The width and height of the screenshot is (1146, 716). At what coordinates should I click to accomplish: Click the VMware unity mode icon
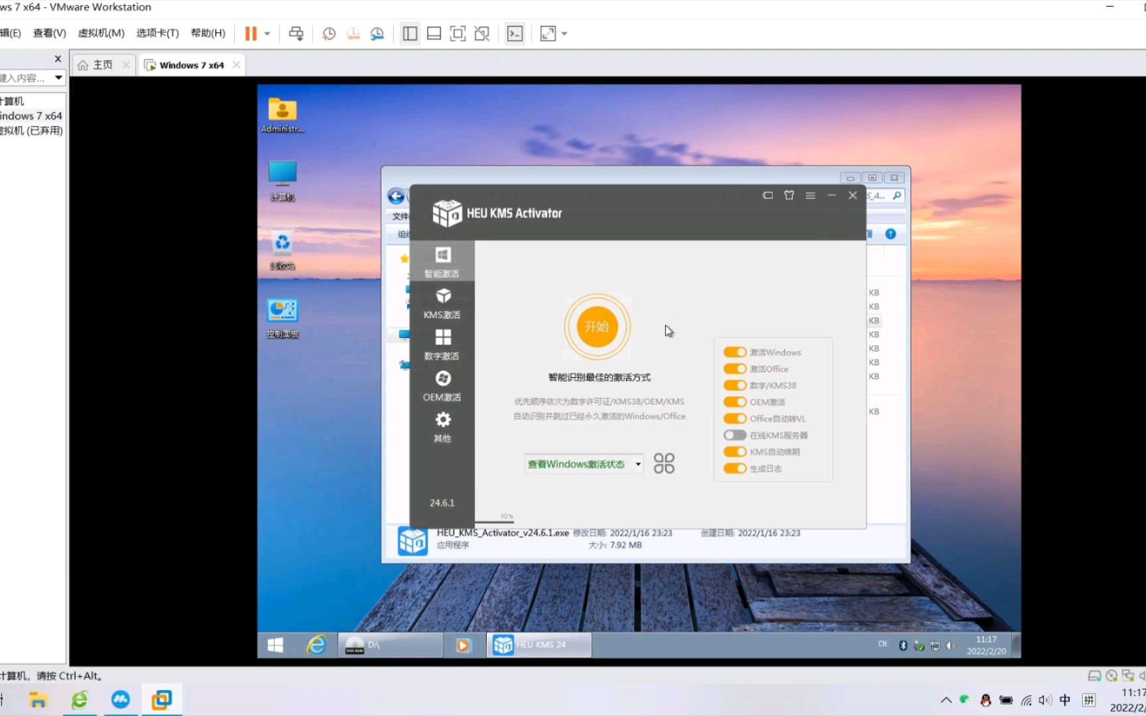[x=482, y=34]
